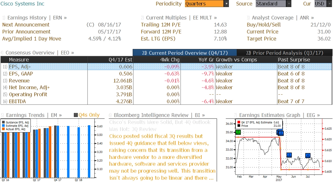Click the green E earnings marker on graph
The height and width of the screenshot is (182, 333).
pos(238,132)
